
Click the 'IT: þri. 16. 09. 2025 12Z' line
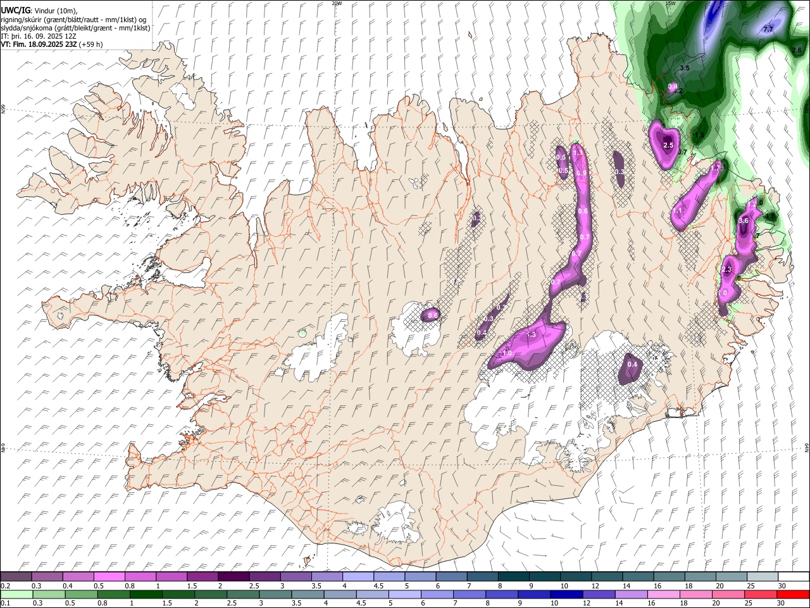[x=38, y=36]
